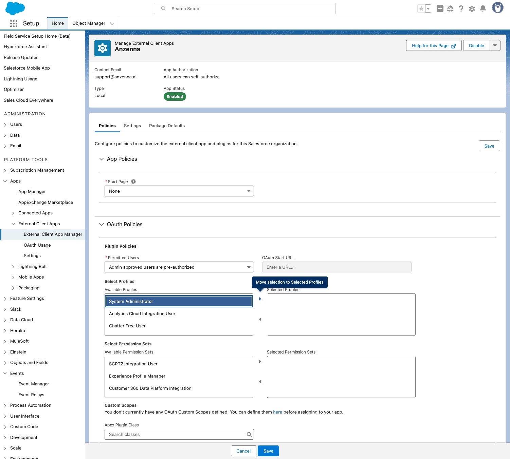510x459 pixels.
Task: Move selection to Selected Profiles arrow
Action: tap(260, 299)
